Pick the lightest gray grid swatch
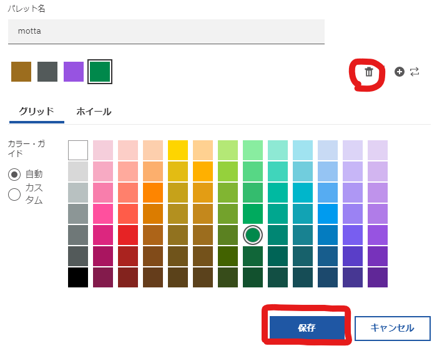Image resolution: width=442 pixels, height=346 pixels. tap(78, 171)
